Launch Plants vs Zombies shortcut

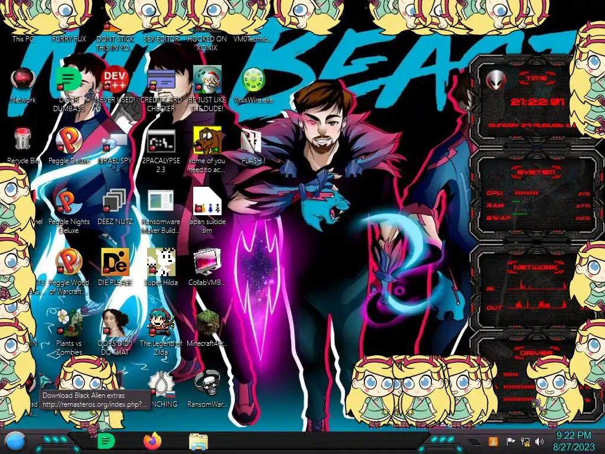pos(69,322)
